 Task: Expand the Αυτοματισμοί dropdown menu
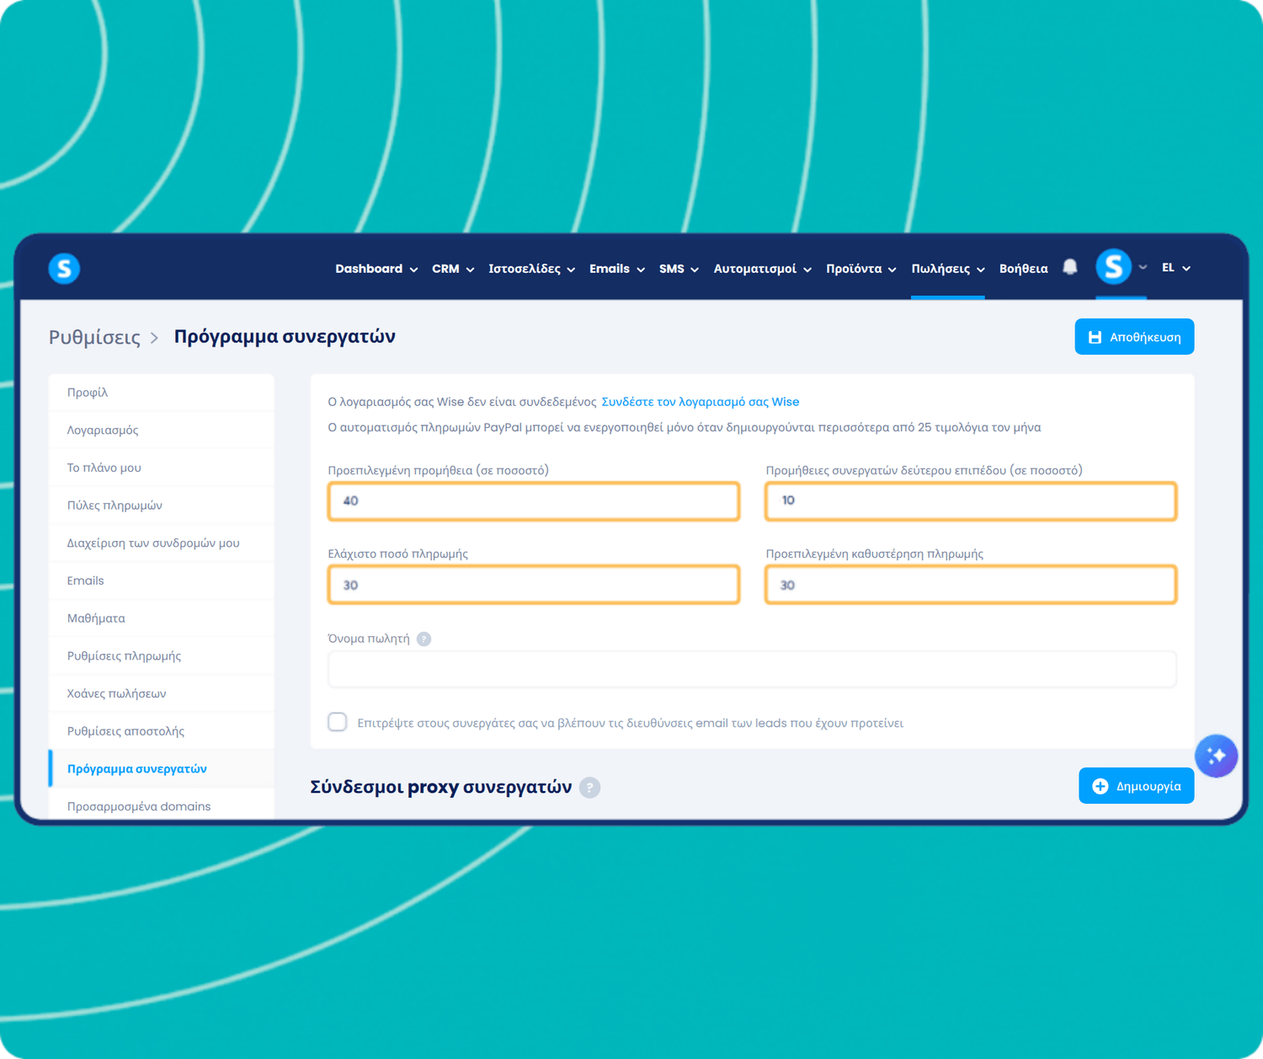(x=763, y=269)
